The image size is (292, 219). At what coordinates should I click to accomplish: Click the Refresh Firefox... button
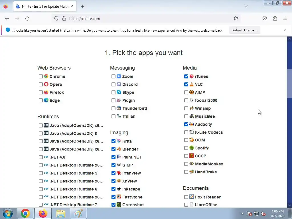pyautogui.click(x=244, y=30)
